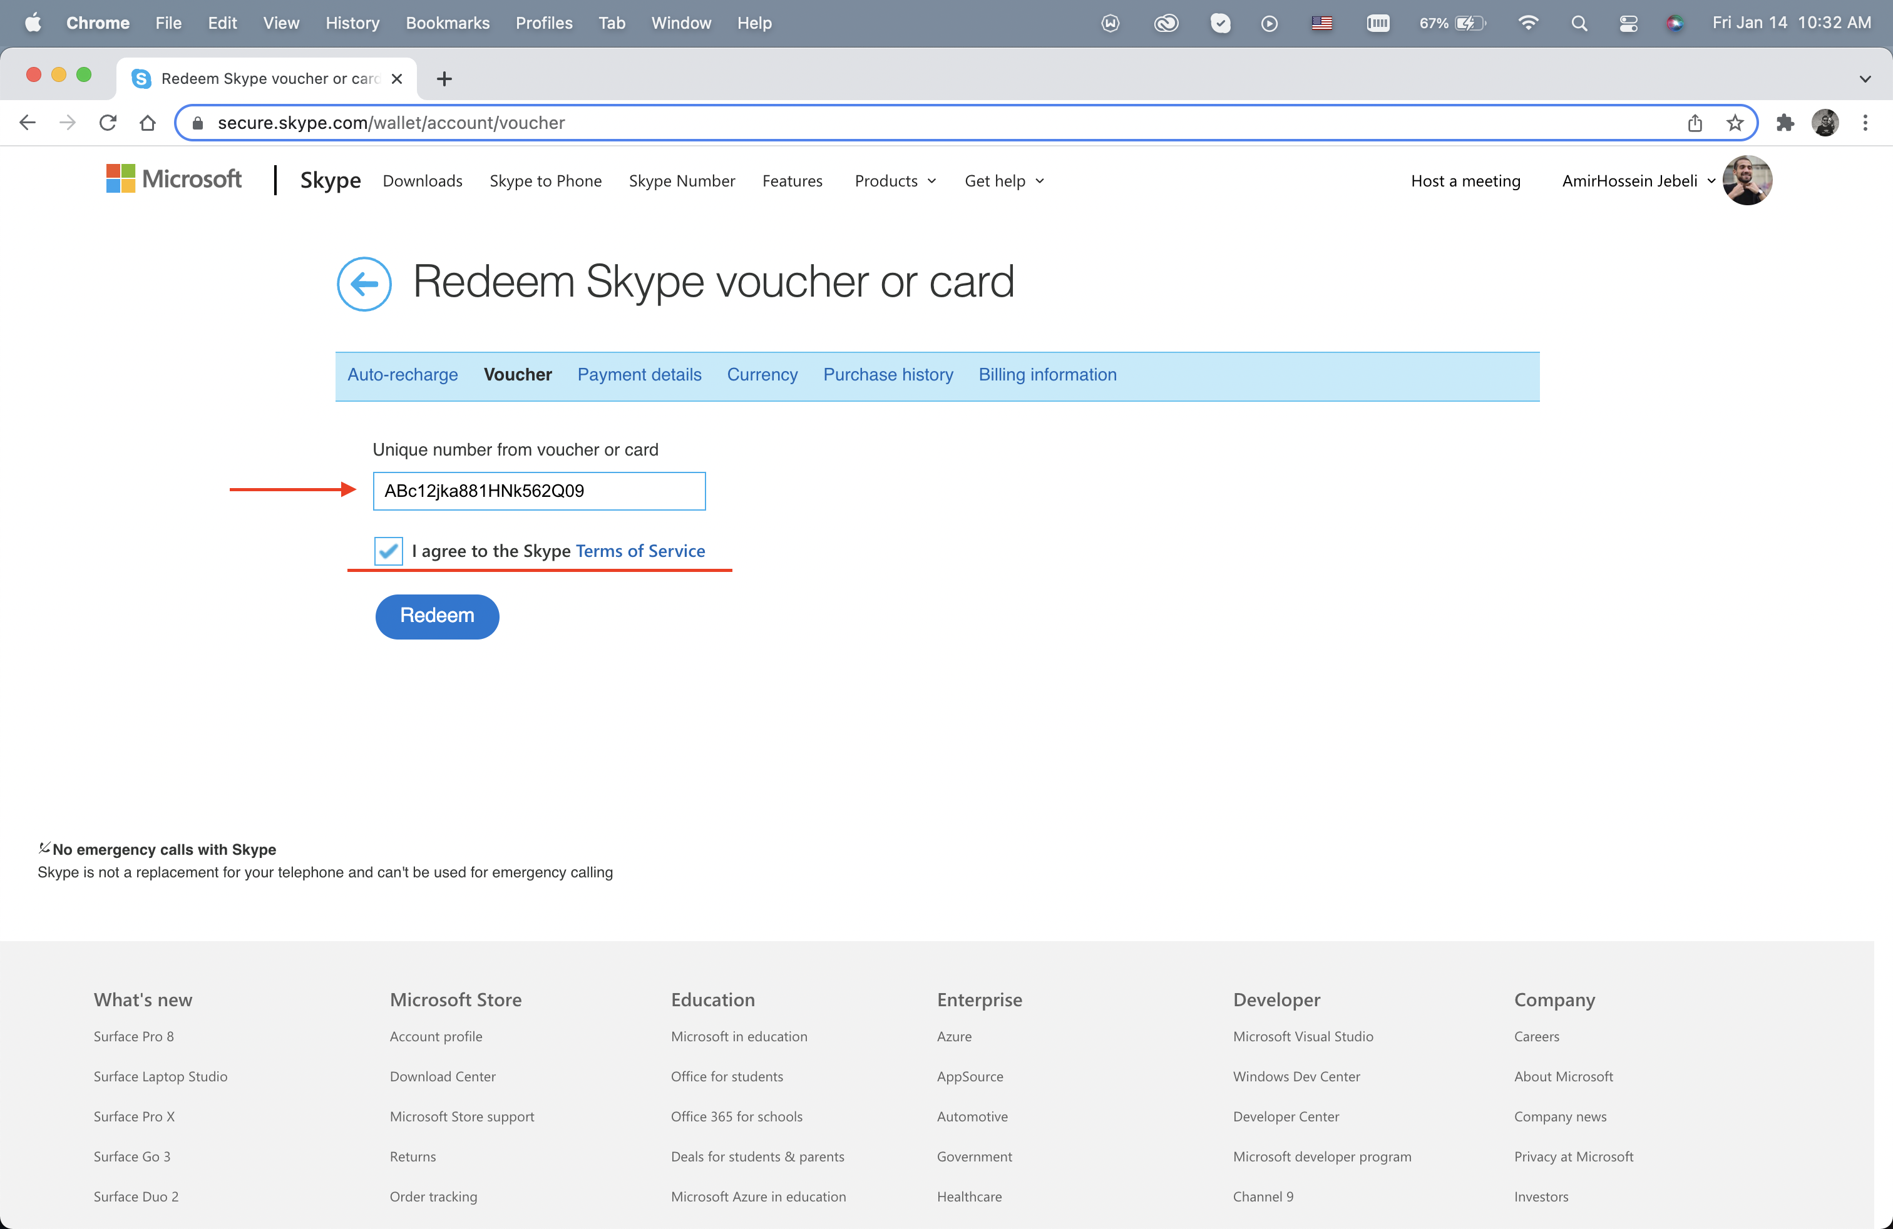
Task: Click the Chrome profile avatar icon
Action: point(1825,123)
